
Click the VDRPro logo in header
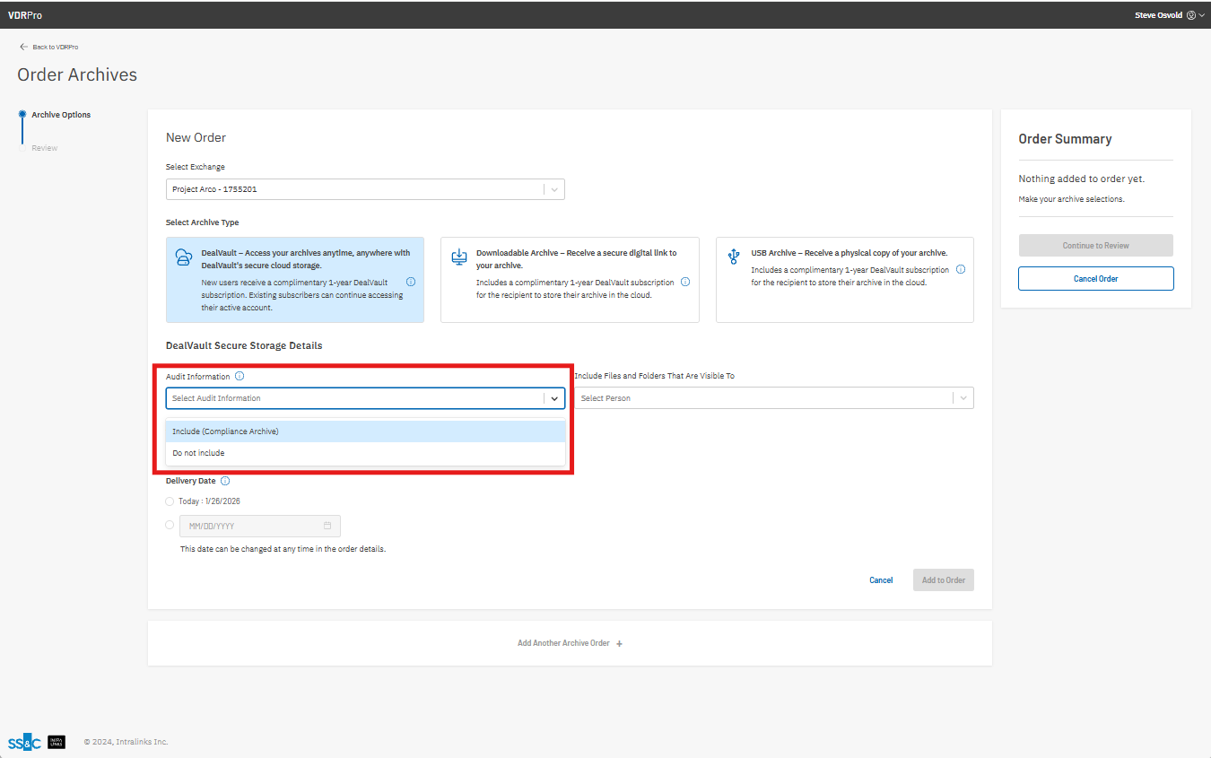click(x=25, y=15)
